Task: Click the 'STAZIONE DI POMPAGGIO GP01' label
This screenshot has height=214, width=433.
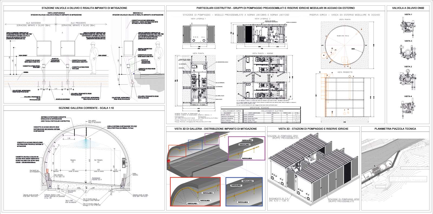Action: pyautogui.click(x=283, y=137)
